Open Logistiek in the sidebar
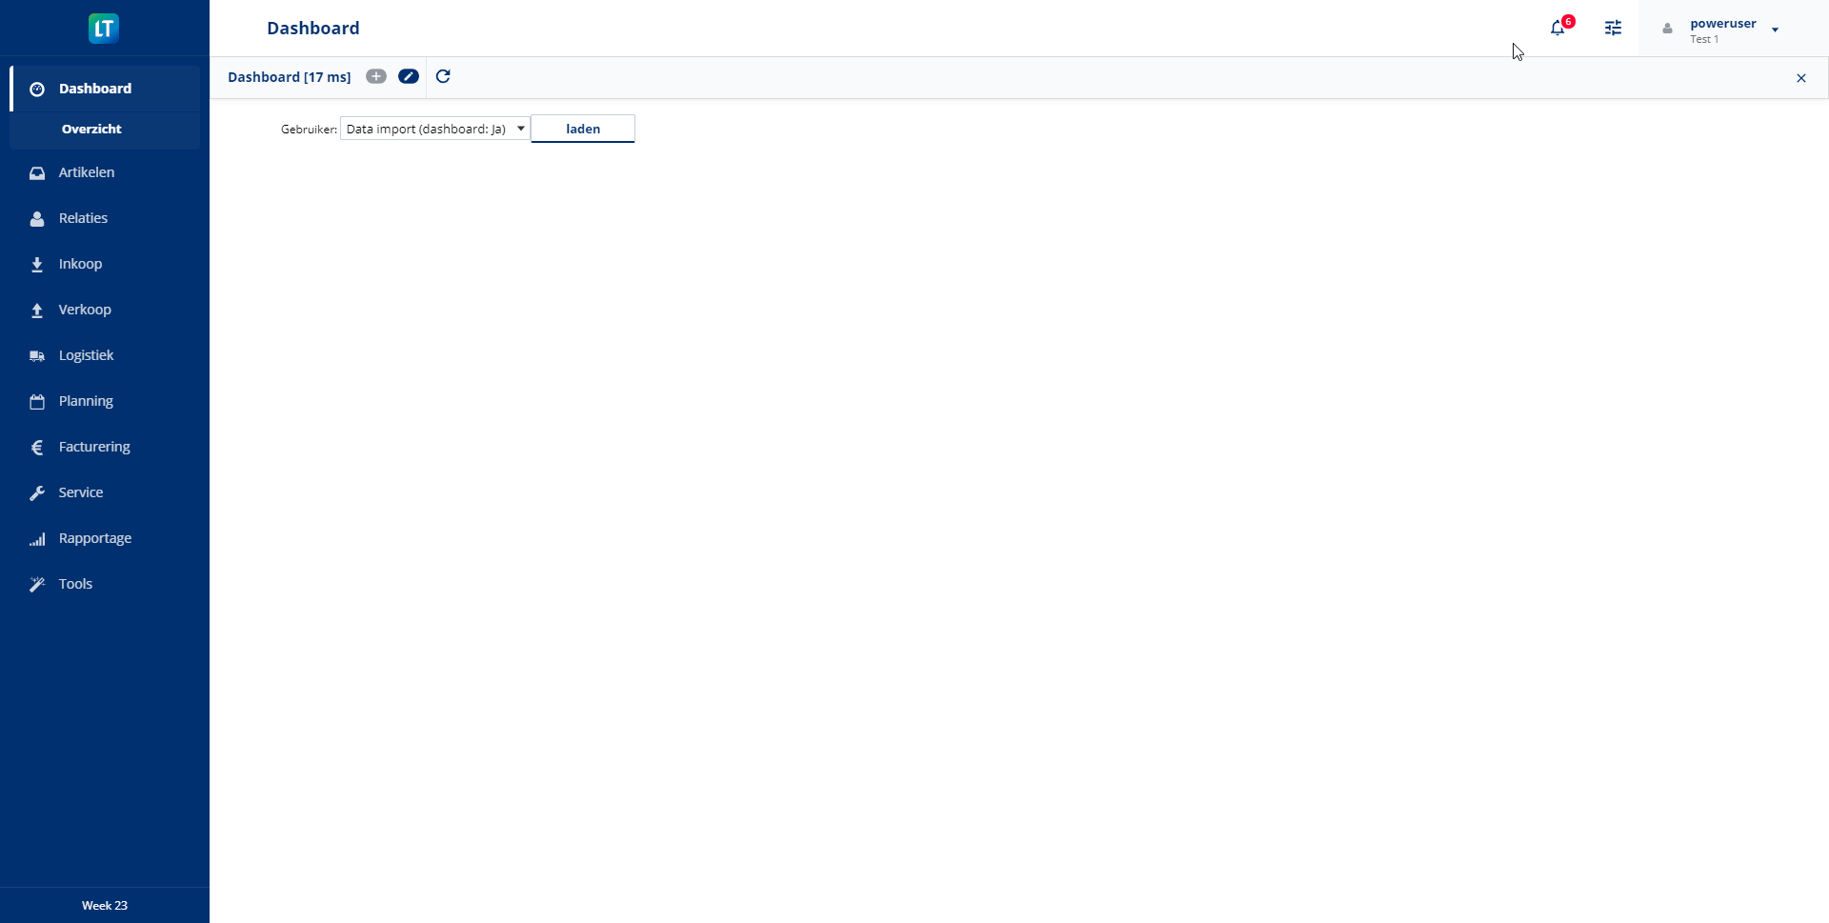Viewport: 1829px width, 923px height. [86, 355]
